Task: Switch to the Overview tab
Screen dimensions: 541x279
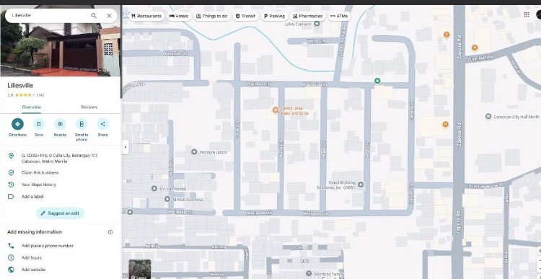Action: pyautogui.click(x=32, y=107)
